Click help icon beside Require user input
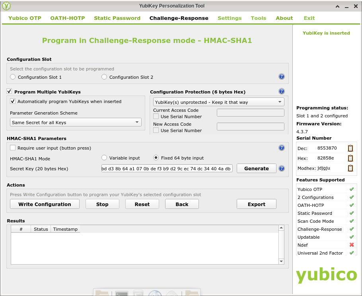 pyautogui.click(x=281, y=148)
